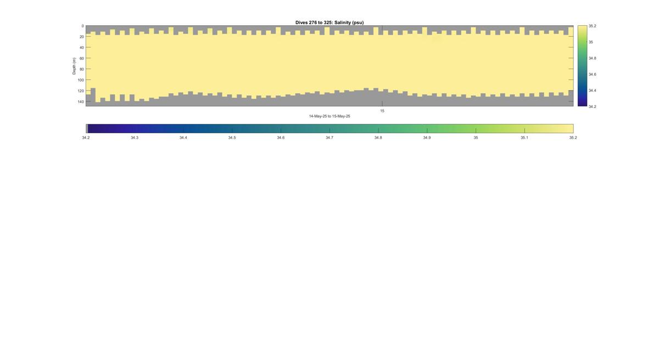Click depth tick label "40" on y-axis

[82, 48]
